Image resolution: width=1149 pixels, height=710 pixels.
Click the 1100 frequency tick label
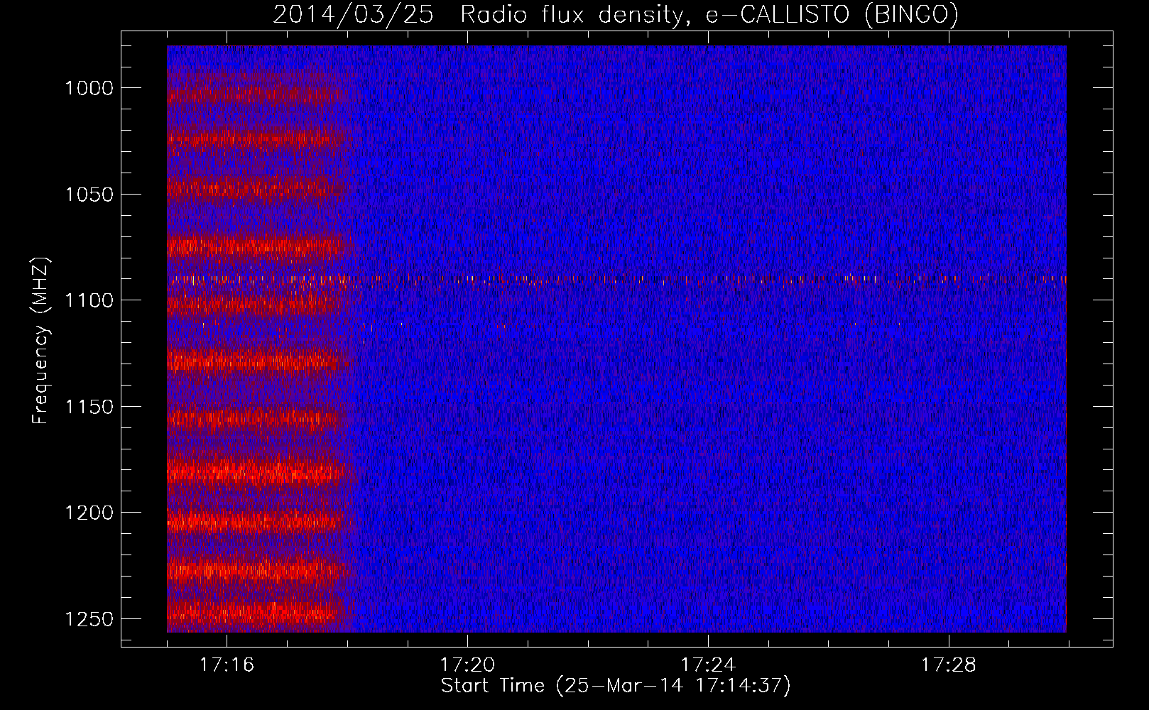click(89, 300)
